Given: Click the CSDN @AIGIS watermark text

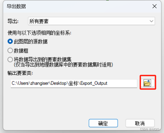Looking at the screenshot, I should [150, 129].
